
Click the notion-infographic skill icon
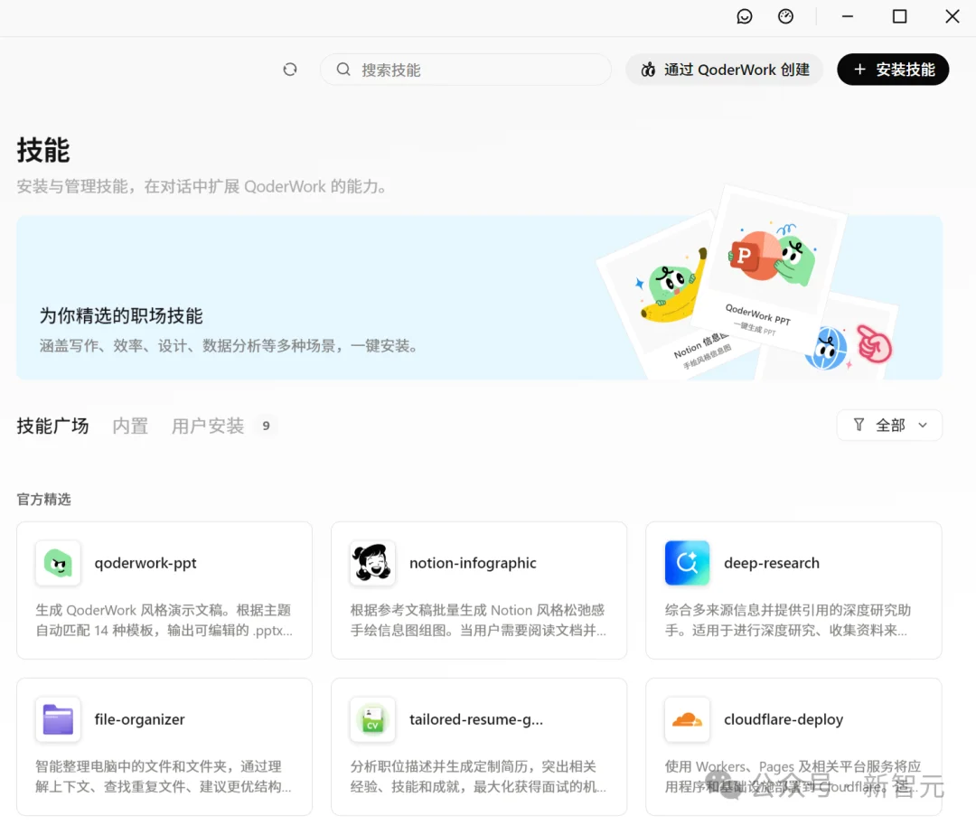(371, 562)
